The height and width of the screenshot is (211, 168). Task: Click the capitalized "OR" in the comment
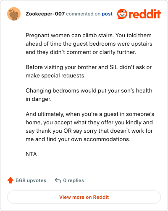click(x=68, y=131)
